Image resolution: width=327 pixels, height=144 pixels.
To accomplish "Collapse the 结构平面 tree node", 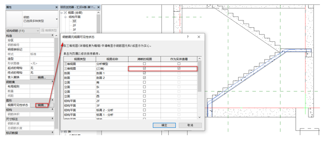I will click(65, 17).
